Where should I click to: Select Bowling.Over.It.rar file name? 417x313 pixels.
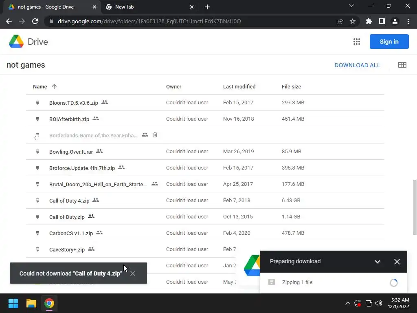tap(71, 152)
